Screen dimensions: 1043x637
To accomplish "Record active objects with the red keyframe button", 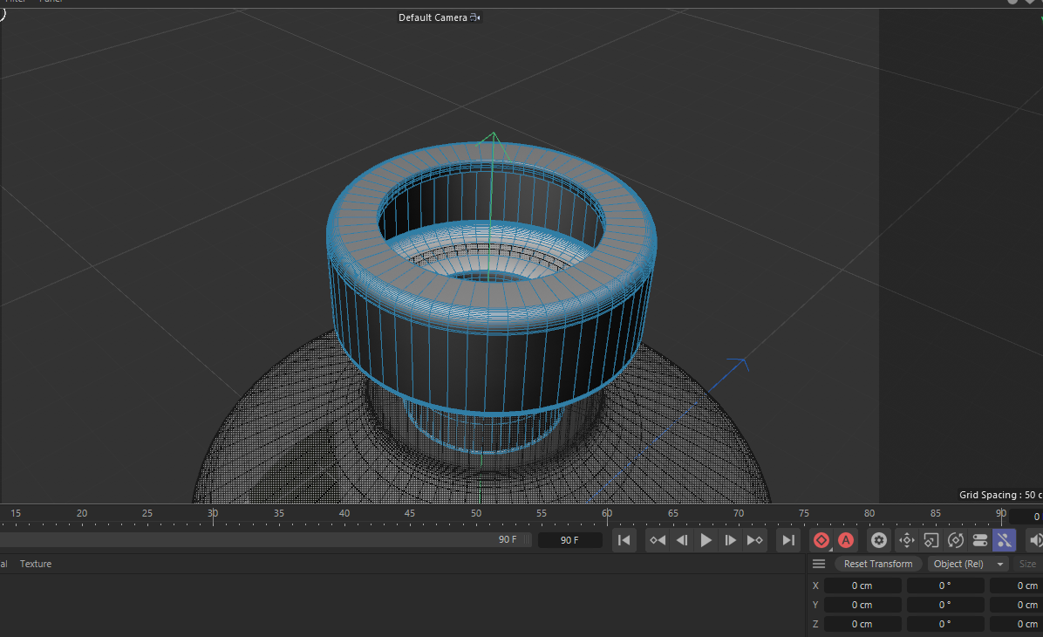I will pos(821,540).
